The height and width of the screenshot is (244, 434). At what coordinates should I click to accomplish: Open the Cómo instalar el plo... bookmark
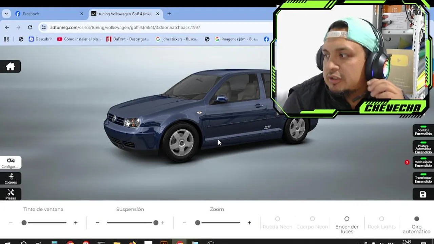tap(79, 39)
